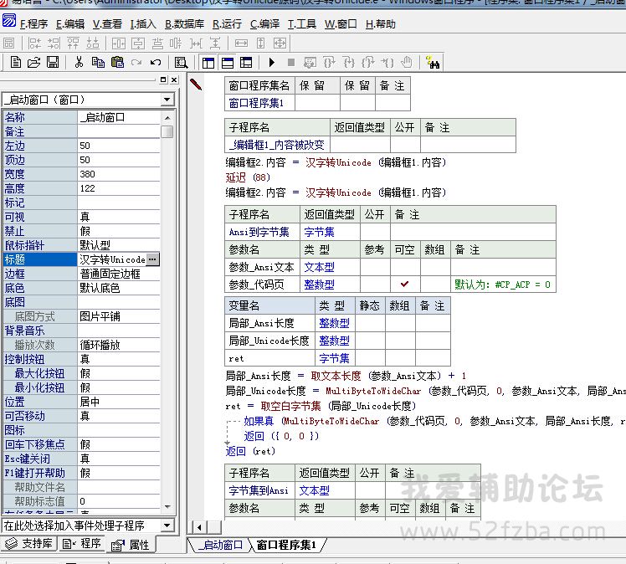The width and height of the screenshot is (626, 564).
Task: Toggle second panel layout button
Action: click(227, 63)
